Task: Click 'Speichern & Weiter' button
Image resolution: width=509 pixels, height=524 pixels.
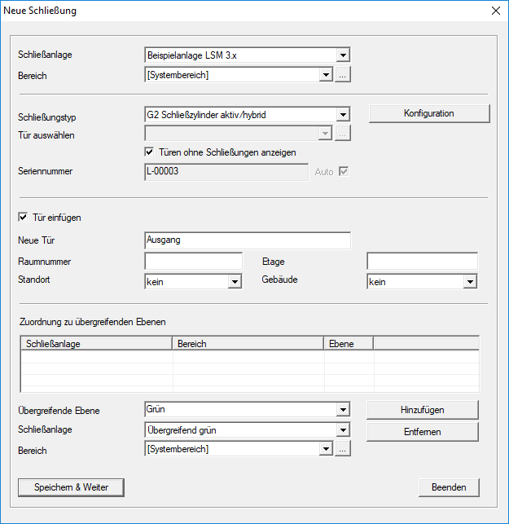Action: (72, 487)
